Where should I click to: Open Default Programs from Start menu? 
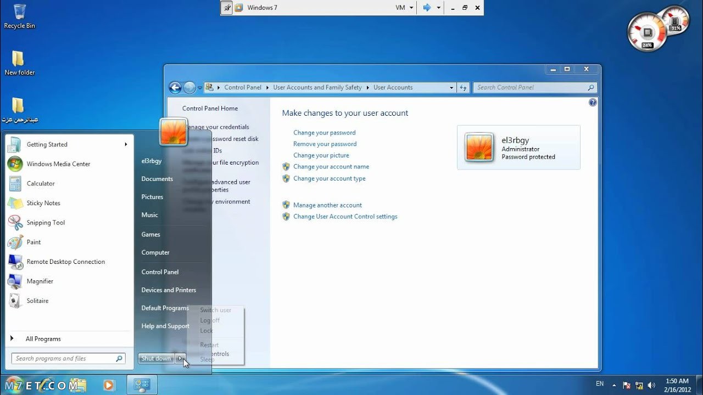165,308
